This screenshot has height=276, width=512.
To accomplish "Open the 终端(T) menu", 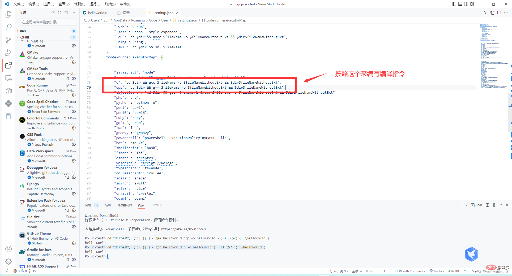I will point(110,4).
